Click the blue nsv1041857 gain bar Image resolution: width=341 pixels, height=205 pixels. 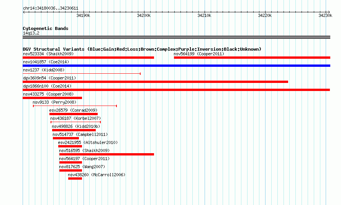[176, 66]
